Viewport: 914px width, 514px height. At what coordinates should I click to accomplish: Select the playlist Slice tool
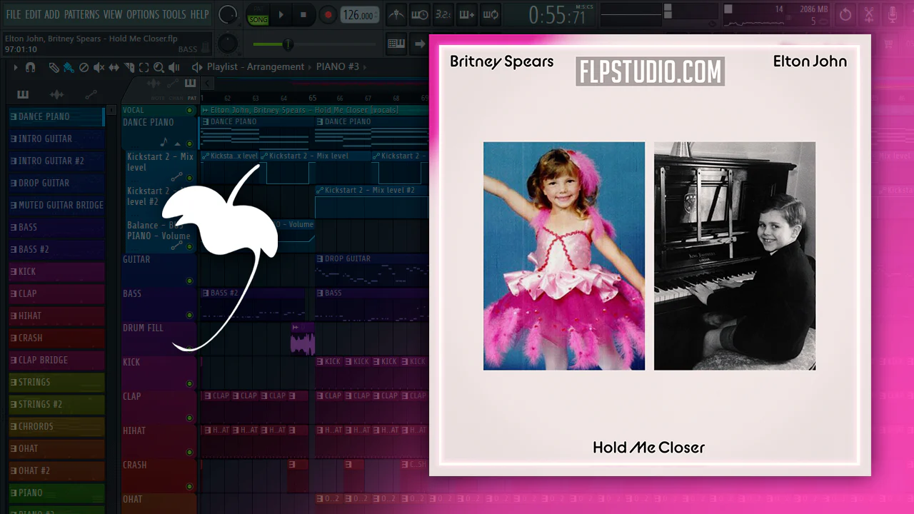pos(129,67)
